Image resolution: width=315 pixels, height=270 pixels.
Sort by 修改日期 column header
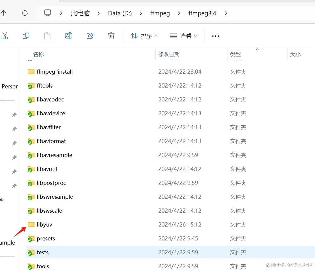pos(169,54)
